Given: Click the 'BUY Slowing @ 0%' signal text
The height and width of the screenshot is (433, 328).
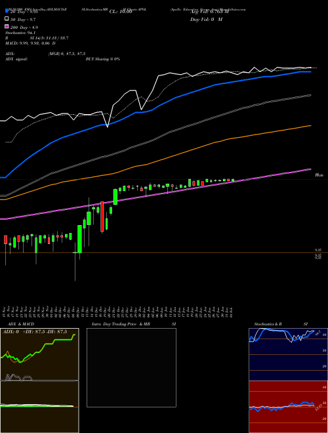Looking at the screenshot, I should 103,59.
